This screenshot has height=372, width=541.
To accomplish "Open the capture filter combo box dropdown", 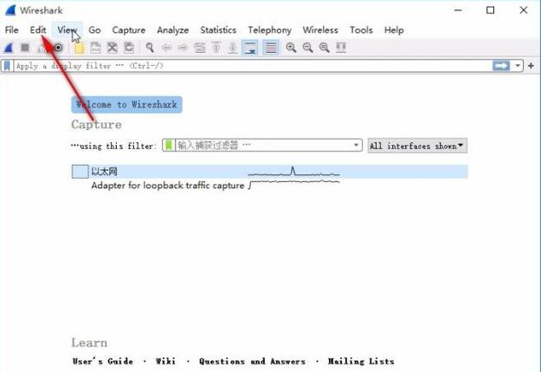I will (357, 146).
